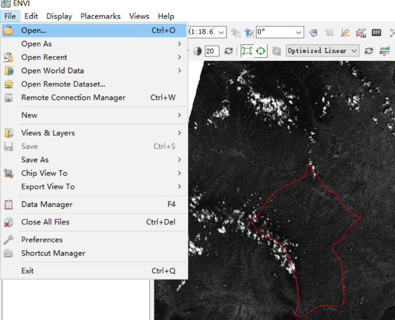395x320 pixels.
Task: Click the contrast value field showing 20
Action: click(x=212, y=51)
